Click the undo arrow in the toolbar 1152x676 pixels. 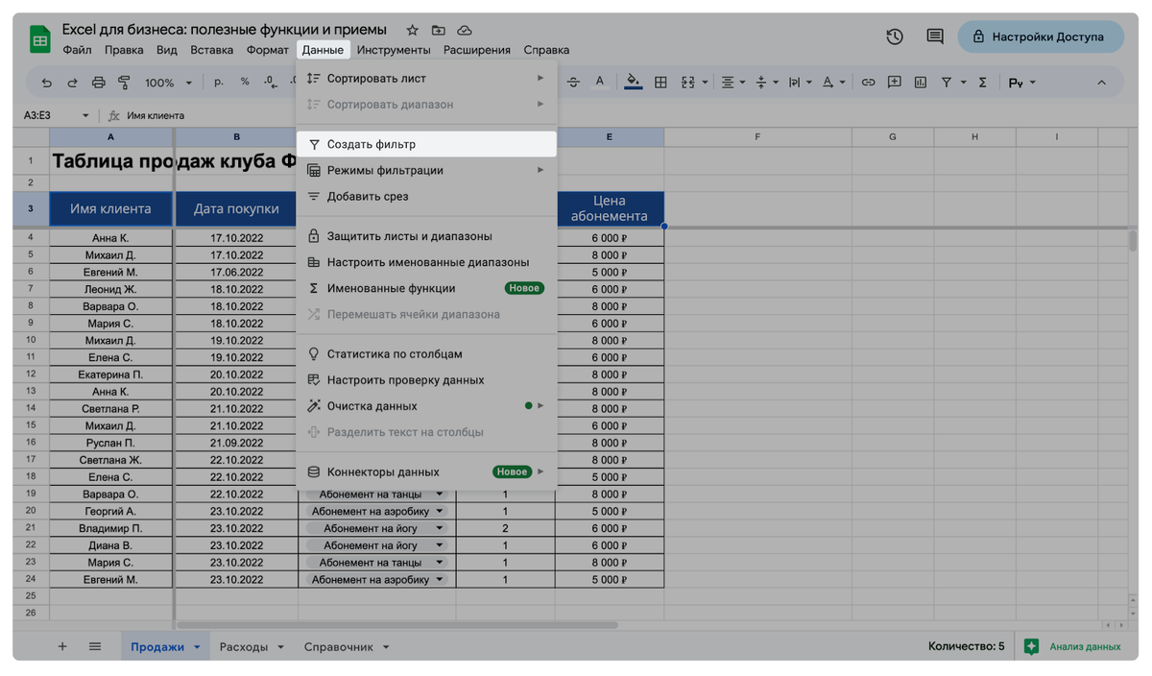(48, 83)
